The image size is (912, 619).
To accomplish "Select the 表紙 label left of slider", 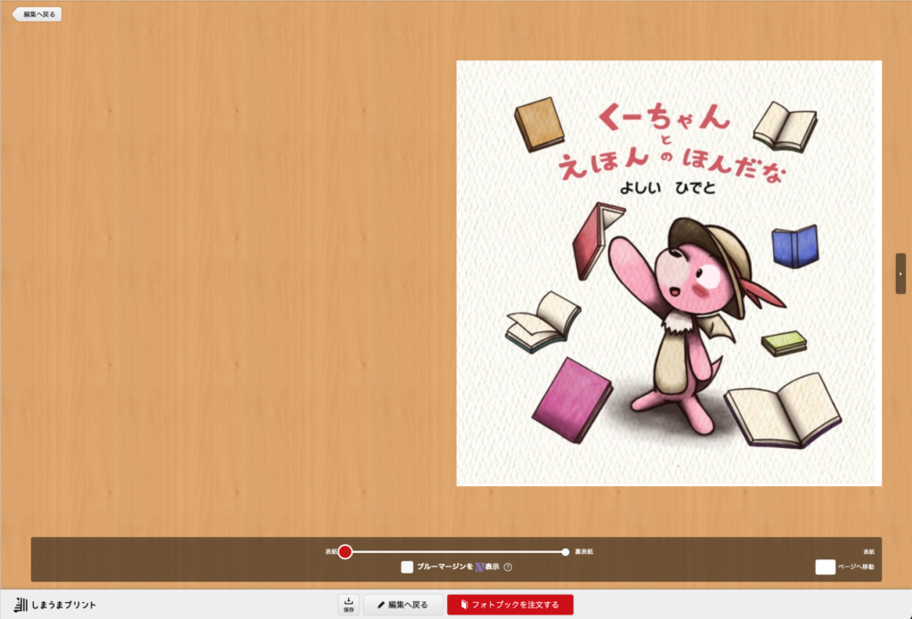I will pyautogui.click(x=330, y=552).
